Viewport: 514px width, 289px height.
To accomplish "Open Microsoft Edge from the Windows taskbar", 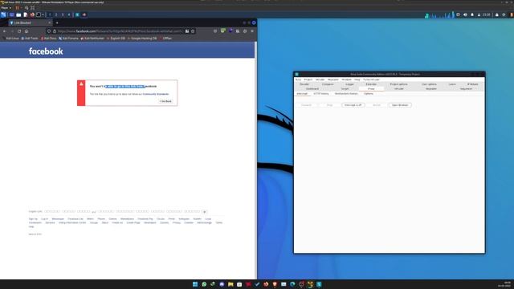I will click(x=292, y=284).
